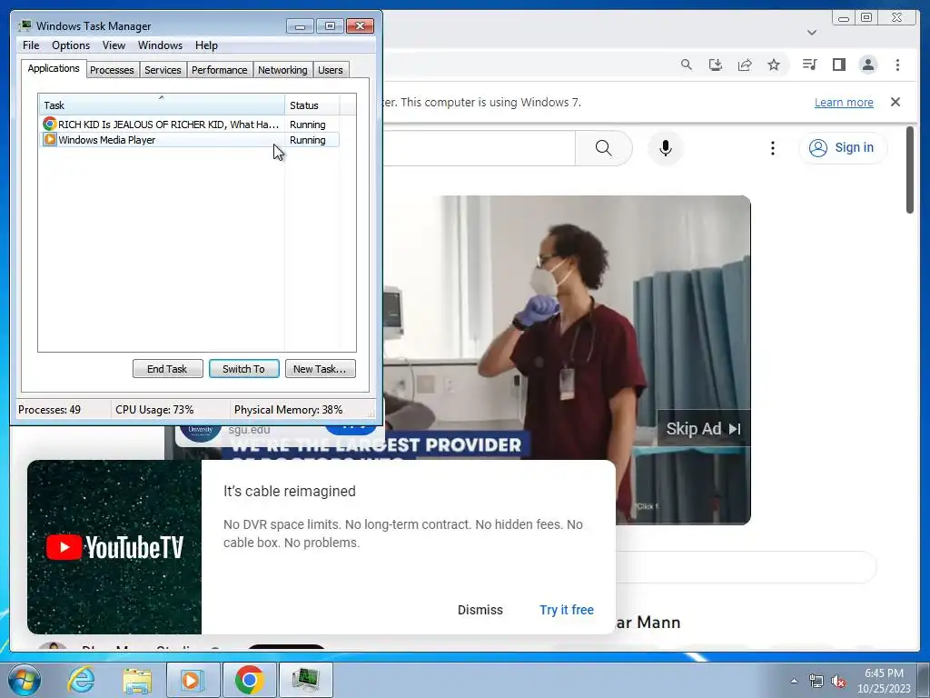Click the Learn more link in the infobar
The height and width of the screenshot is (698, 930).
[x=844, y=102]
